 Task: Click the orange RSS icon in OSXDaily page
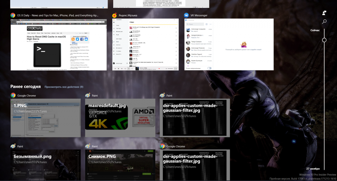click(73, 39)
